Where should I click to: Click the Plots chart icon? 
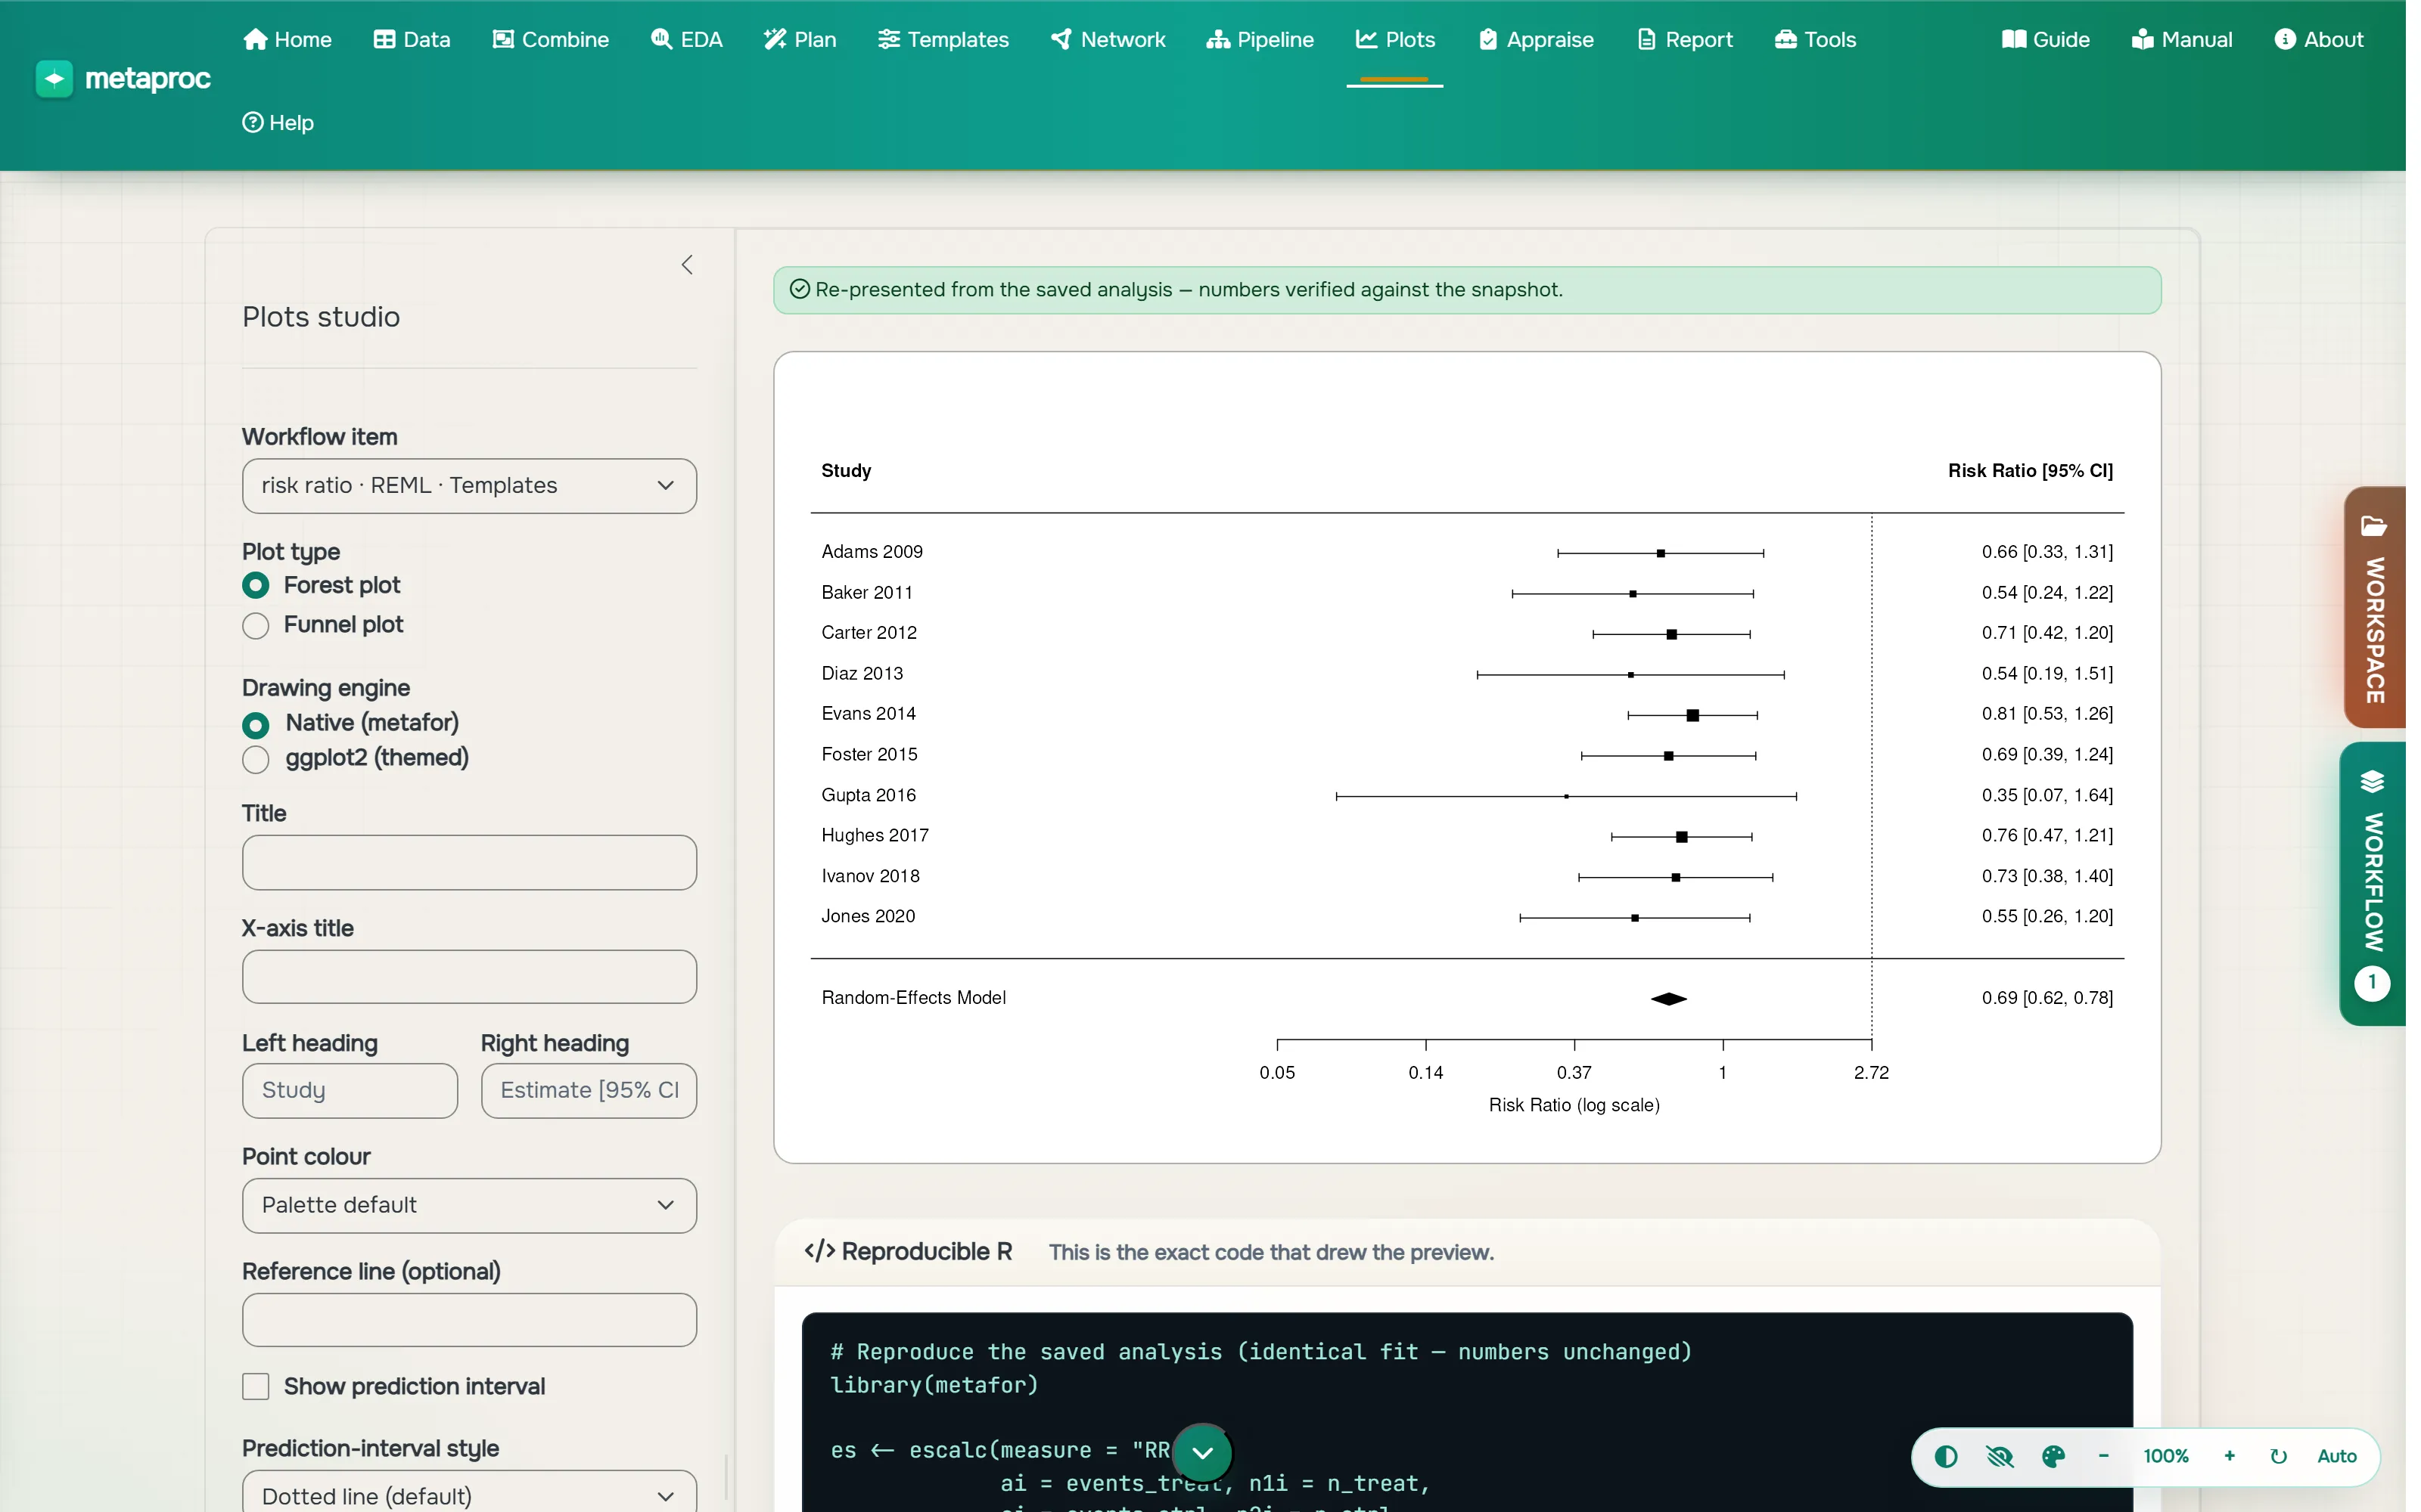coord(1366,39)
